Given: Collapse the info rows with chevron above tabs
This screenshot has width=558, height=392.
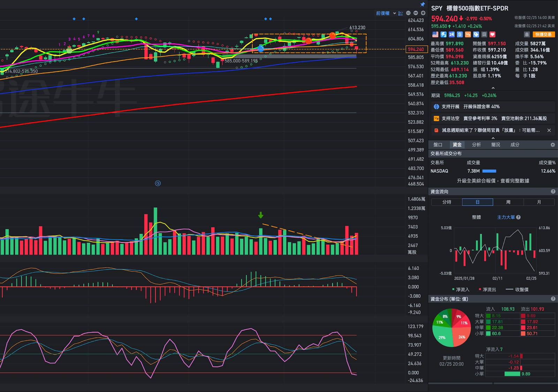Looking at the screenshot, I should click(493, 138).
